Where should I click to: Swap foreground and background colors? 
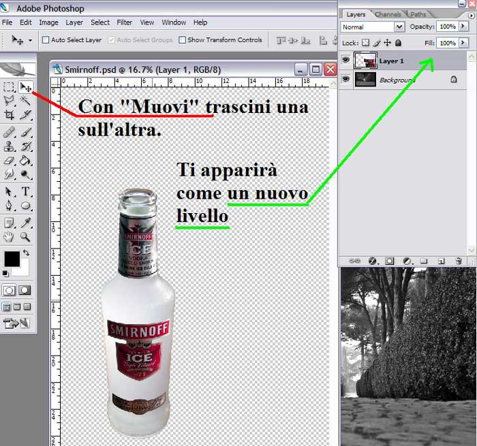(x=27, y=253)
